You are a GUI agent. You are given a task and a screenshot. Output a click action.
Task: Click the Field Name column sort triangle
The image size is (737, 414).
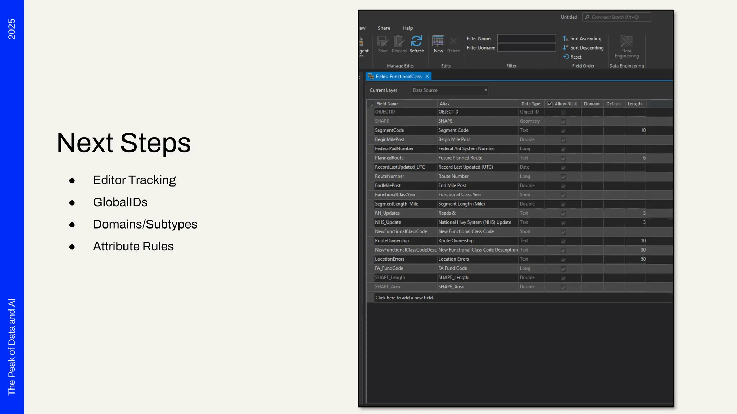point(372,105)
